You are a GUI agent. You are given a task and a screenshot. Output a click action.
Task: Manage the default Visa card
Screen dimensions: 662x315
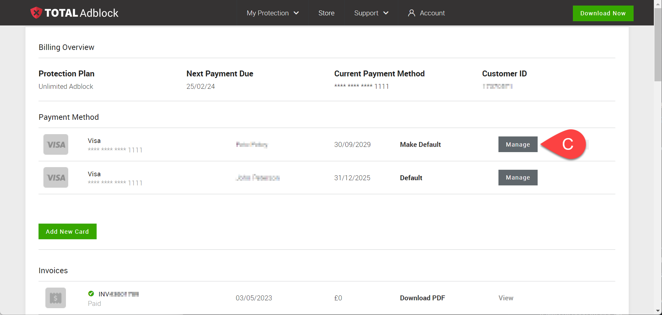518,178
